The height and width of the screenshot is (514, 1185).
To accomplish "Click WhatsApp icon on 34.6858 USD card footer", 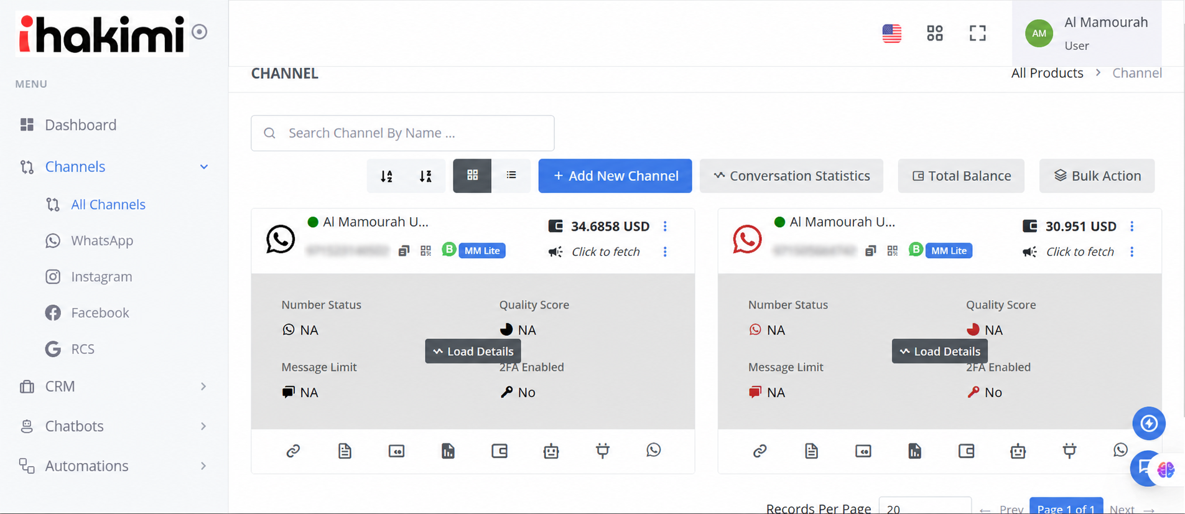I will [x=653, y=450].
